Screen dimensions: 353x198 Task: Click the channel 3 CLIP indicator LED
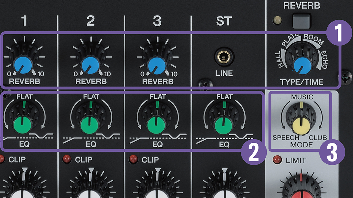(x=133, y=159)
